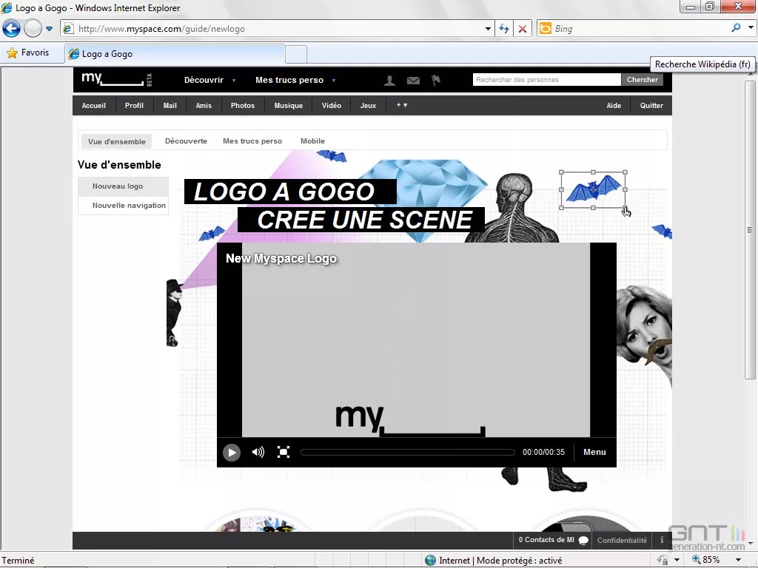Image resolution: width=758 pixels, height=568 pixels.
Task: Open the Mes trucs perso header menu
Action: pyautogui.click(x=289, y=80)
